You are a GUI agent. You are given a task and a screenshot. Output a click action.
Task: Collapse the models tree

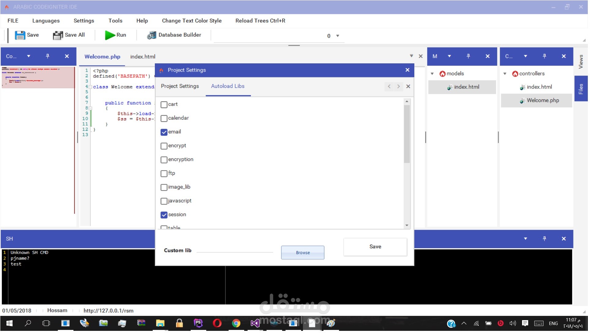(432, 73)
